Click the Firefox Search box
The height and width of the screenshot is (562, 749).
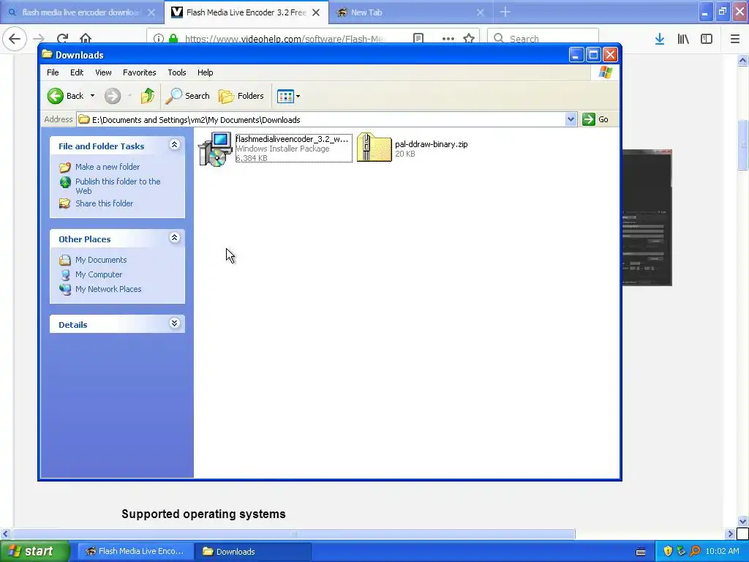click(543, 38)
